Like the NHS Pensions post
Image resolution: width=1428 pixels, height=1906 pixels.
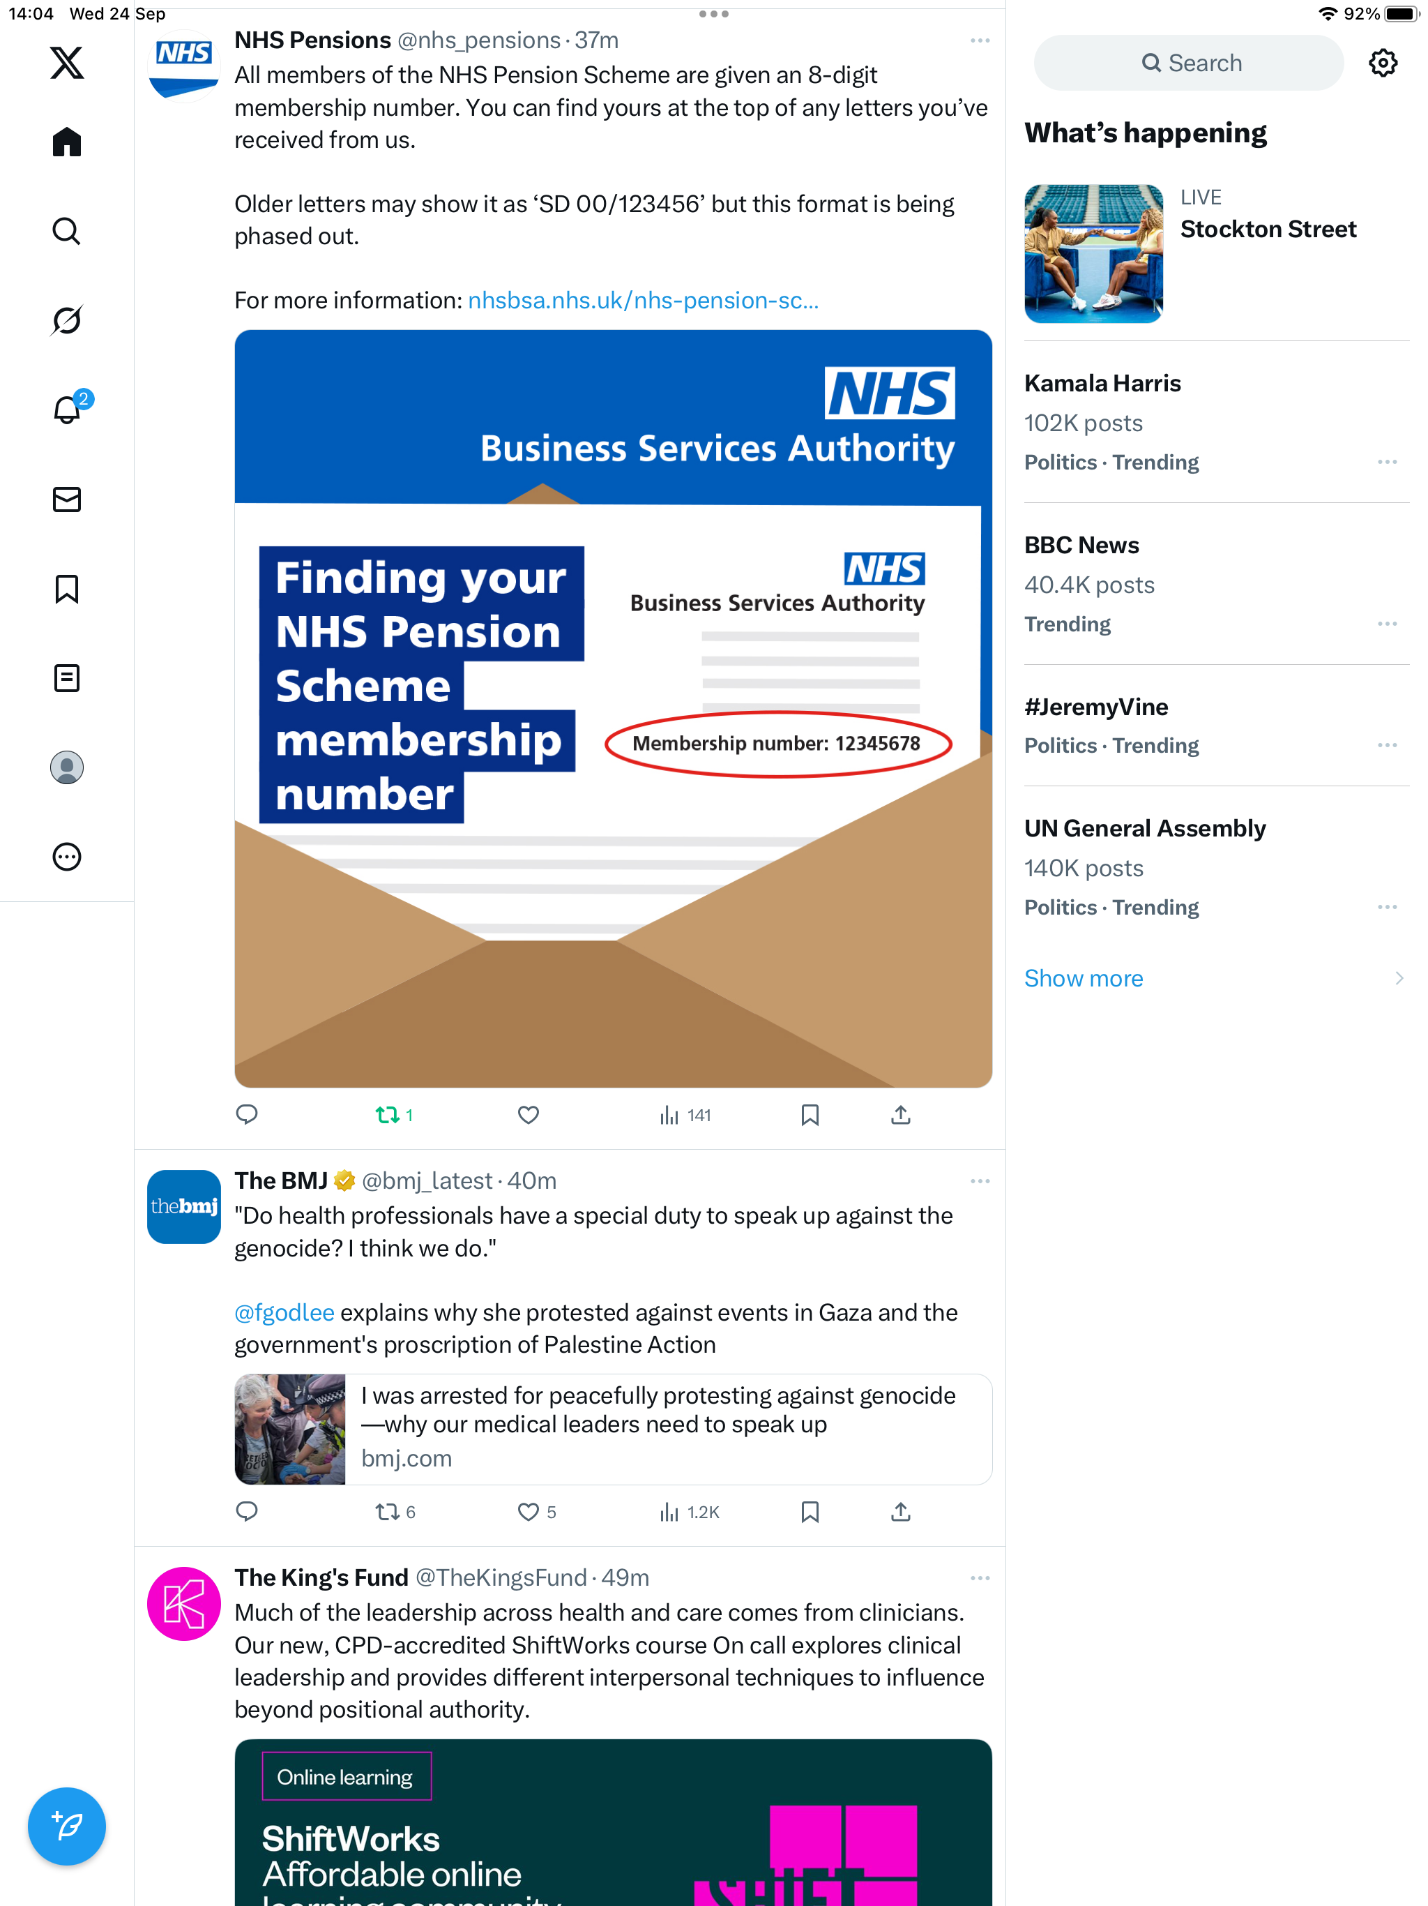(528, 1115)
